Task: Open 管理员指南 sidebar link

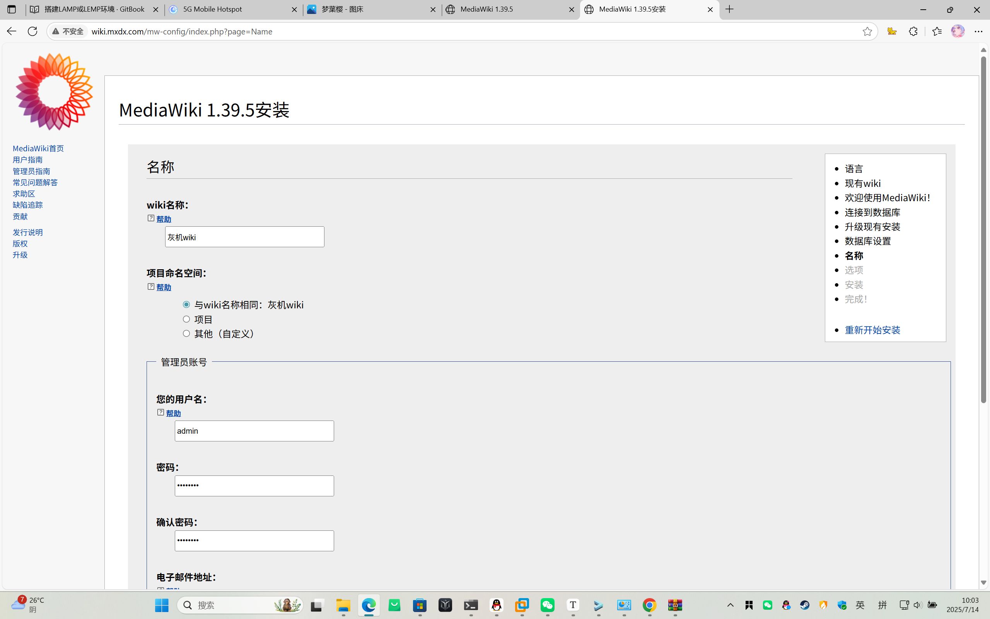Action: pos(31,171)
